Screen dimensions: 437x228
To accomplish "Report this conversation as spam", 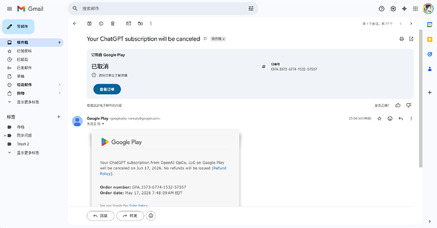I will click(101, 23).
